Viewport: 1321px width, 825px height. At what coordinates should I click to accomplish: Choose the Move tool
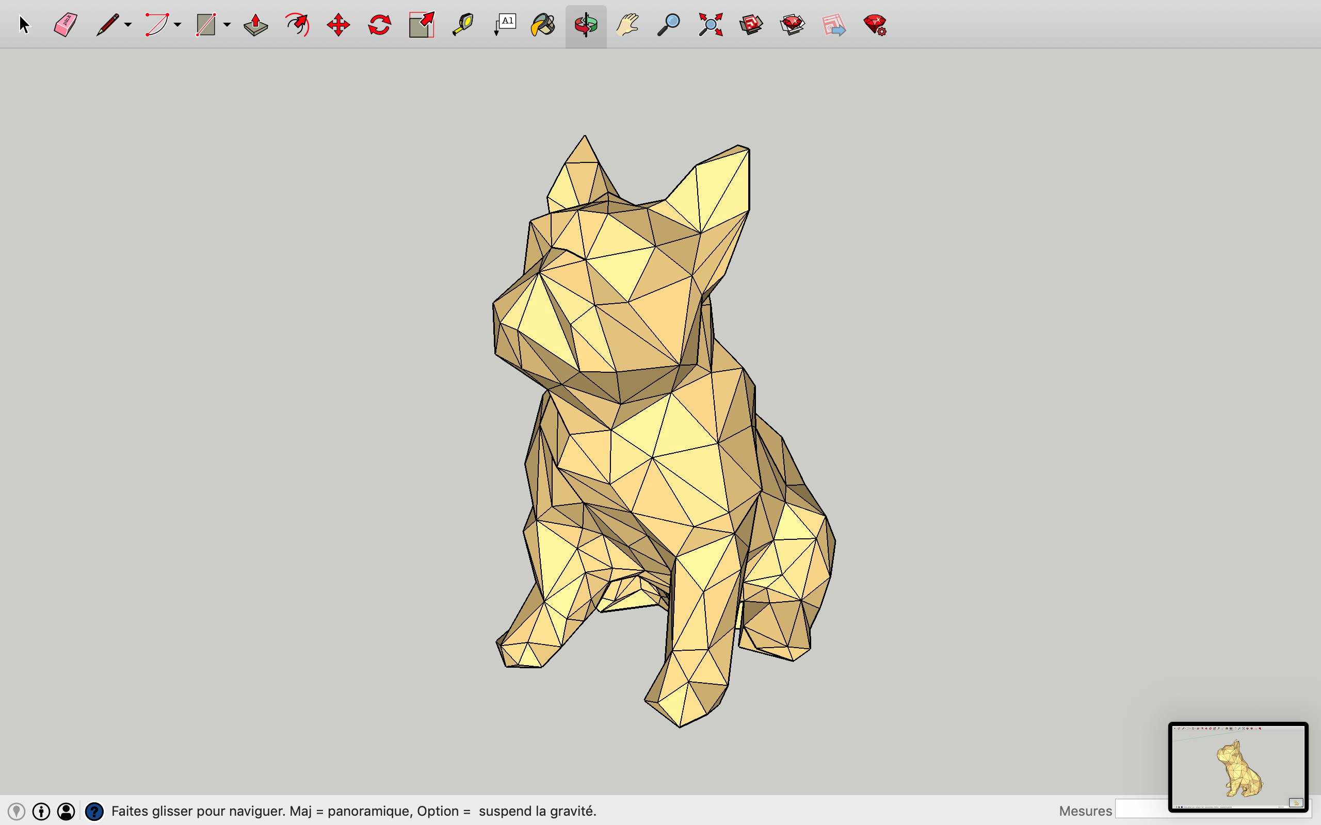pos(338,25)
